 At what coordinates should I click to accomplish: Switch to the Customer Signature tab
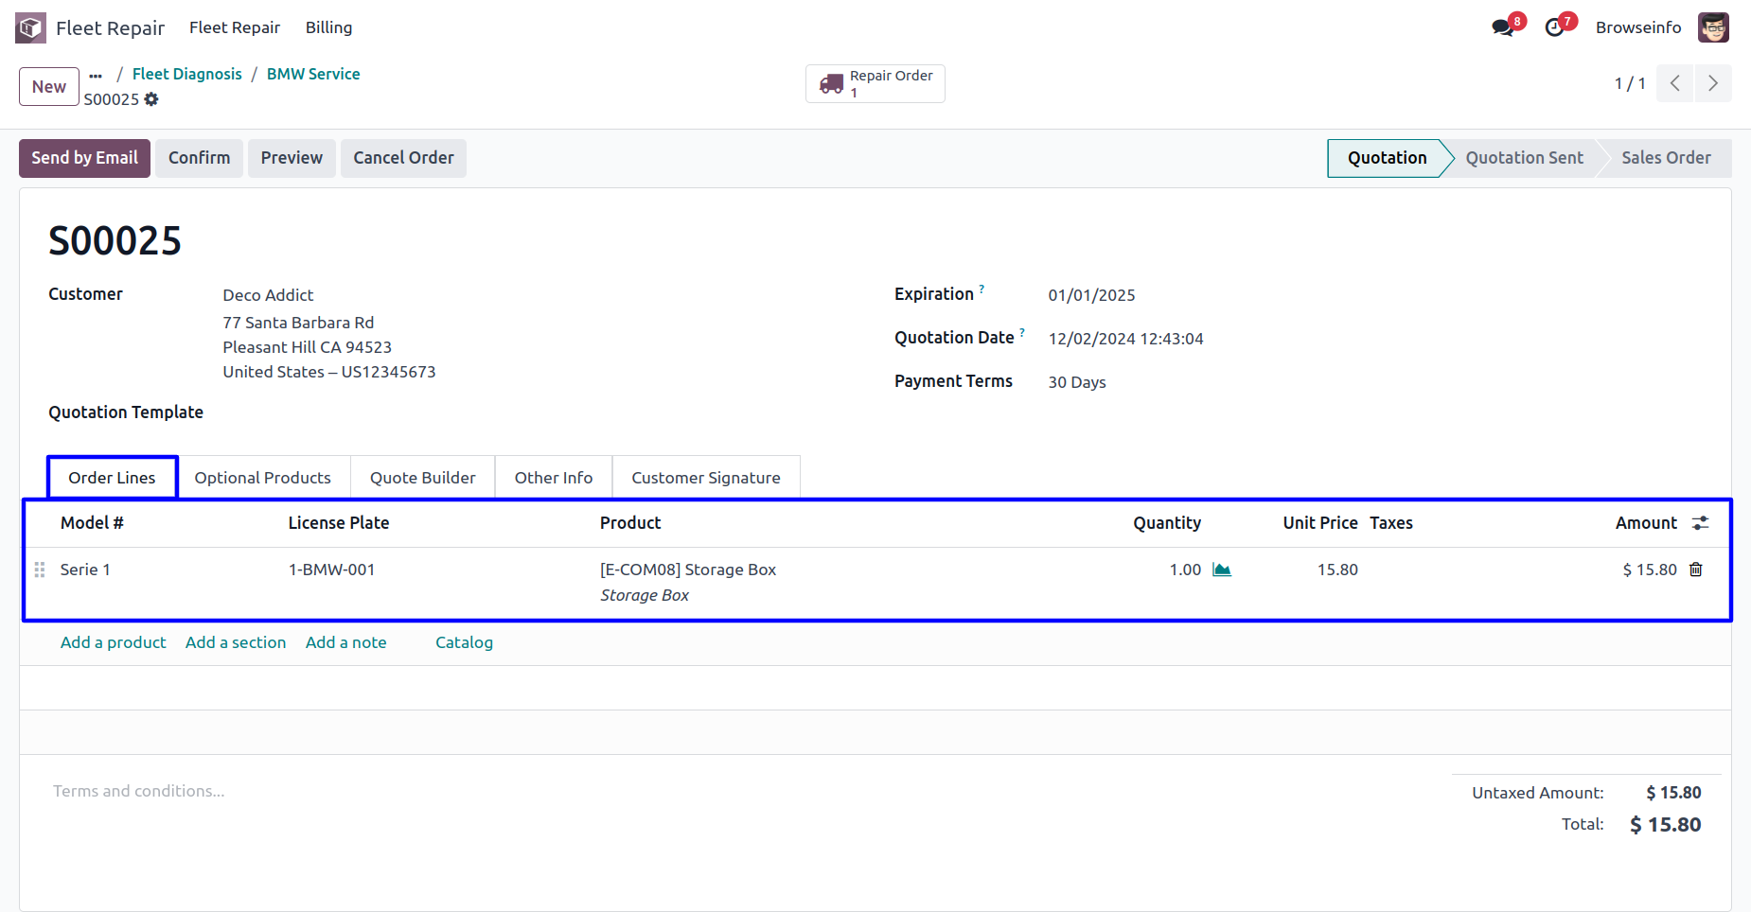point(705,478)
